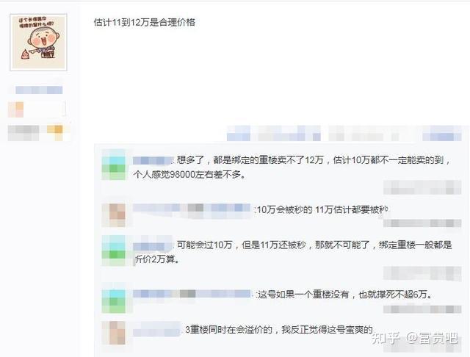The height and width of the screenshot is (357, 470).
Task: Open the blurred username before "这号如果一个重楼没有"
Action: (192, 294)
